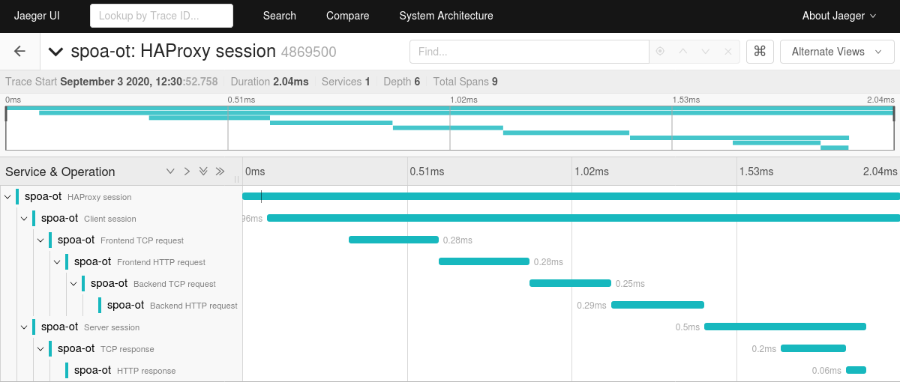Click the Server session timeline bar

785,327
